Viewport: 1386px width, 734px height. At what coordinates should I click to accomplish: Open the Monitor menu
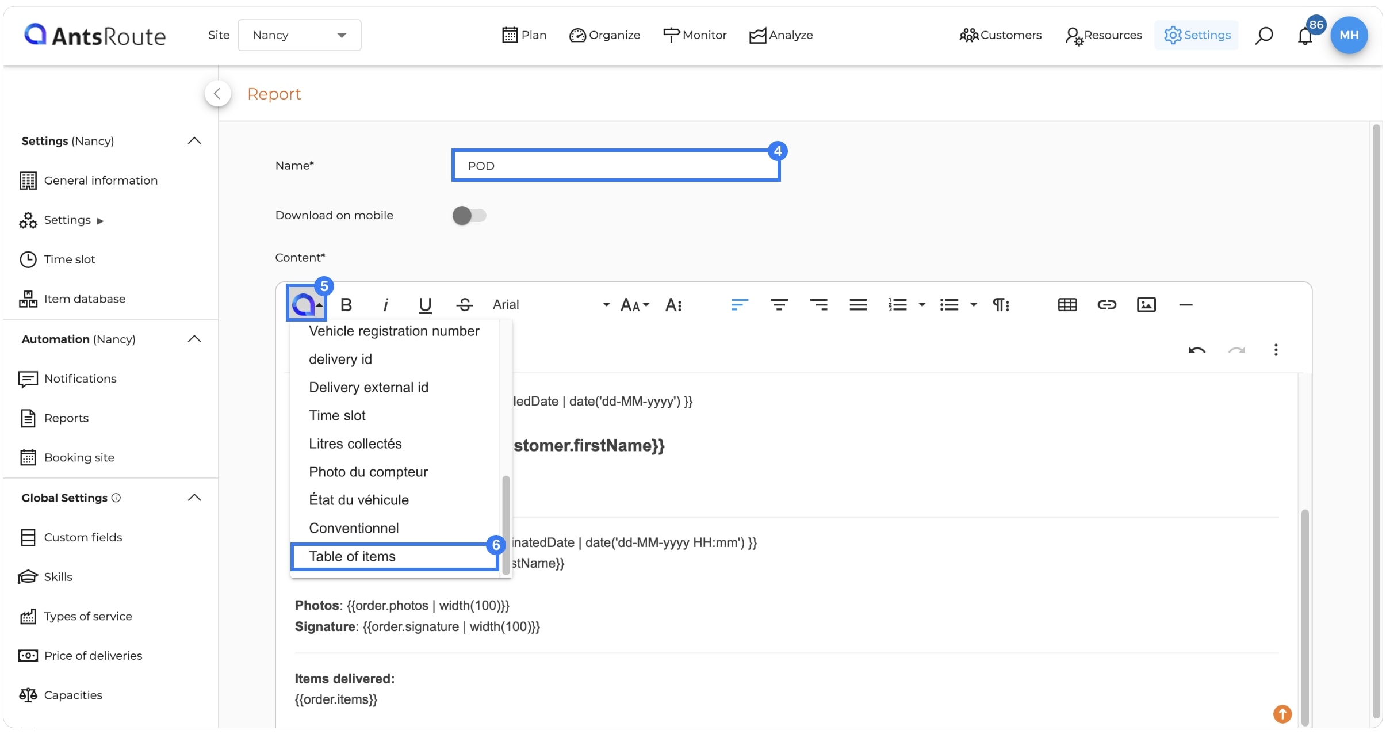(x=695, y=35)
